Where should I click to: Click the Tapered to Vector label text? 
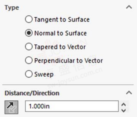pos(60,47)
